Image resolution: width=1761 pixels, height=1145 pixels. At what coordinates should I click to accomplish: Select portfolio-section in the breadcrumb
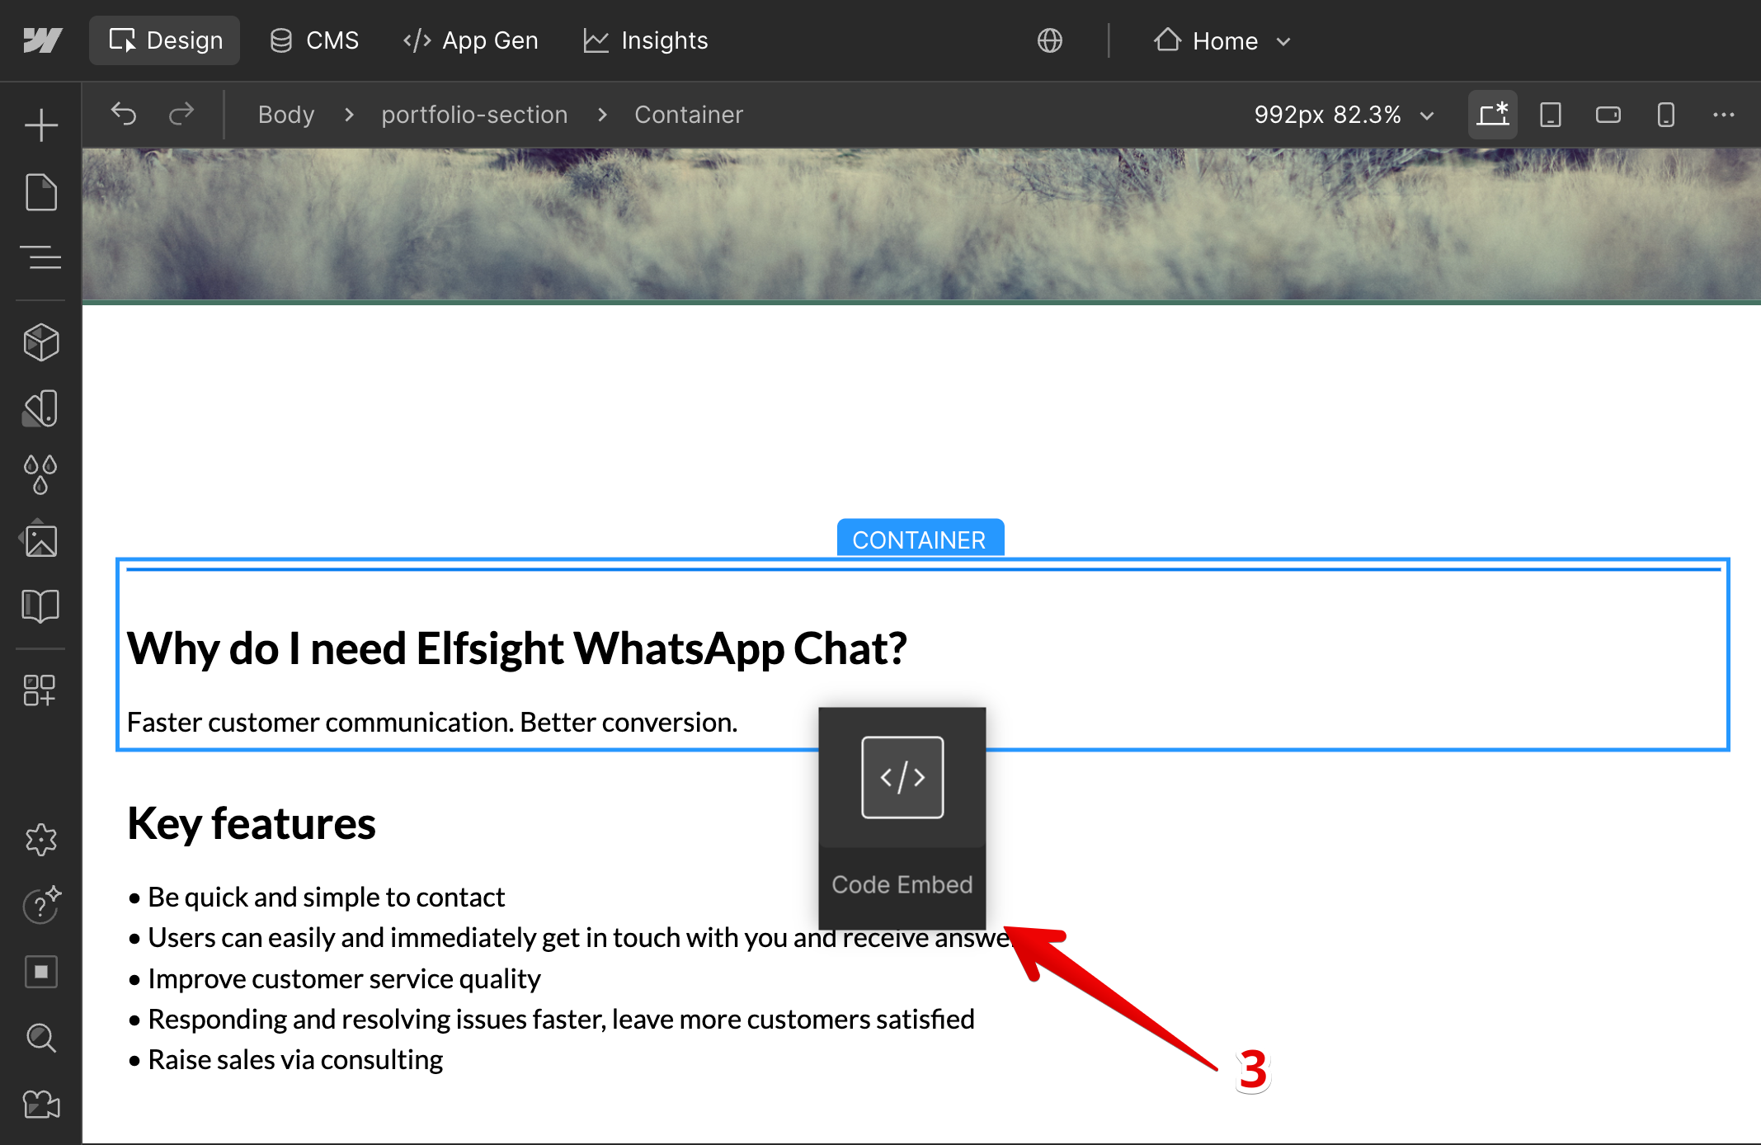point(474,114)
